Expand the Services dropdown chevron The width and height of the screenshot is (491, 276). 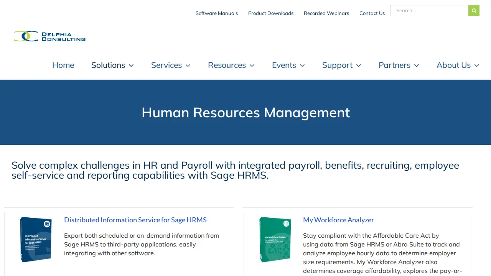[x=188, y=66]
